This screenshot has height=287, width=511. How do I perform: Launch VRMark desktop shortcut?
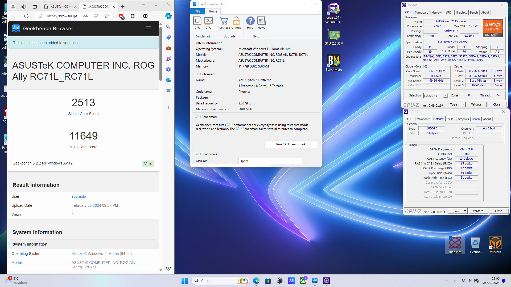(495, 245)
